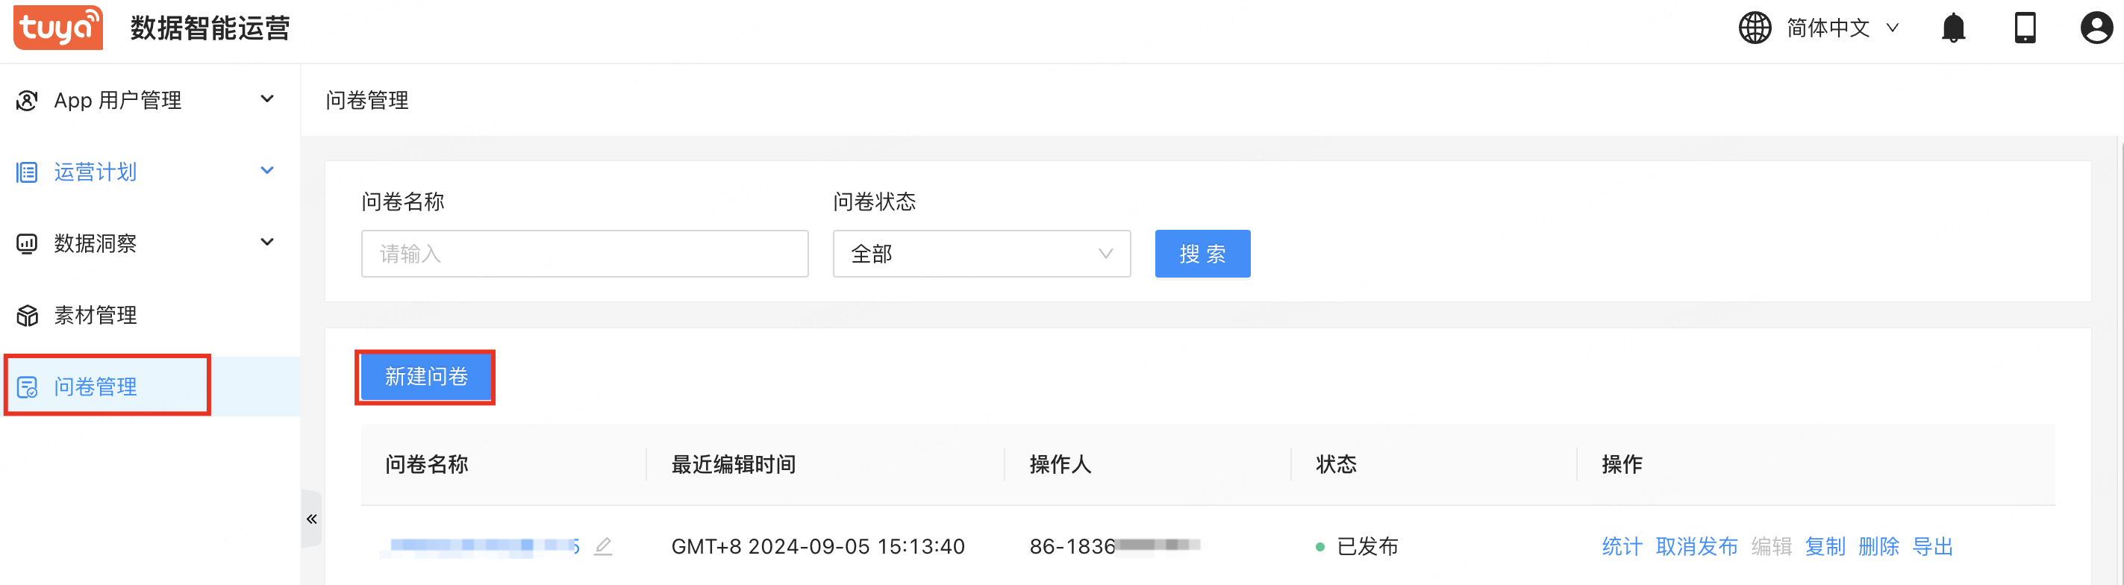
Task: Expand App 用户管理 chevron
Action: tap(267, 99)
